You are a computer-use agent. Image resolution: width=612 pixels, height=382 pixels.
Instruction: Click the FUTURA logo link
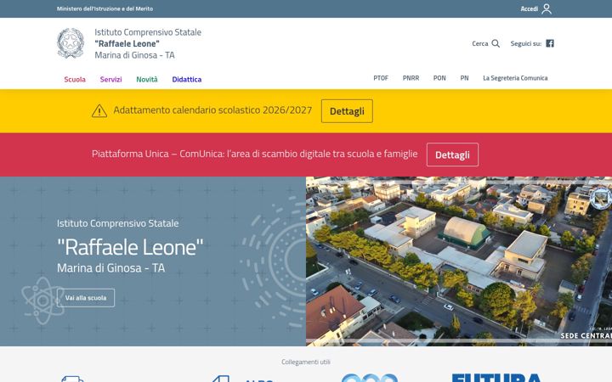496,377
